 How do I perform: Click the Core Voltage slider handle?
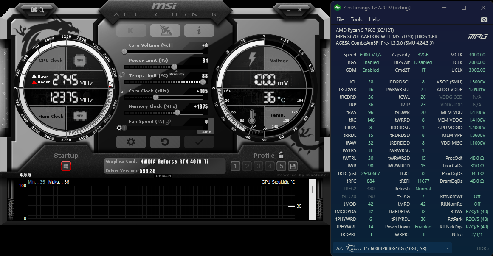pyautogui.click(x=124, y=51)
